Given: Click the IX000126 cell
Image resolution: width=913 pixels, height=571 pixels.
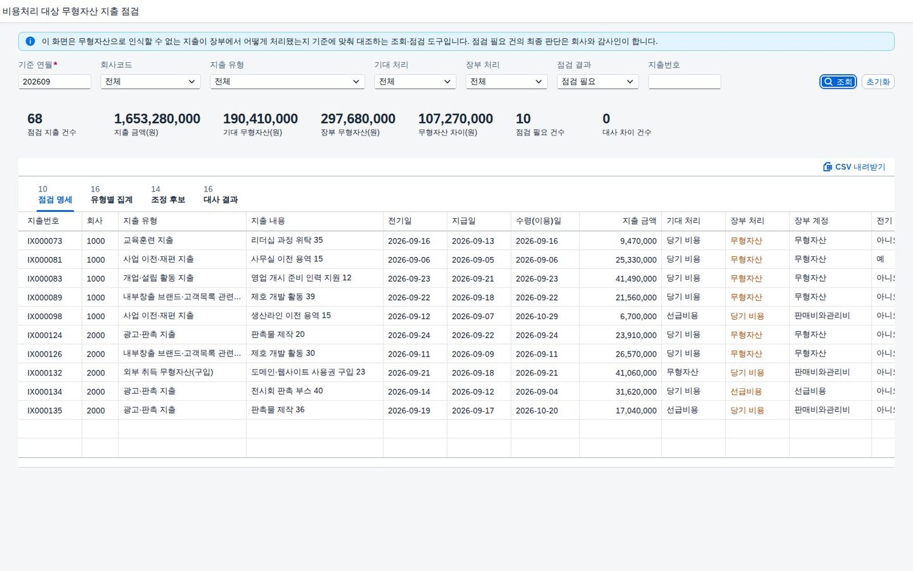Looking at the screenshot, I should point(50,354).
